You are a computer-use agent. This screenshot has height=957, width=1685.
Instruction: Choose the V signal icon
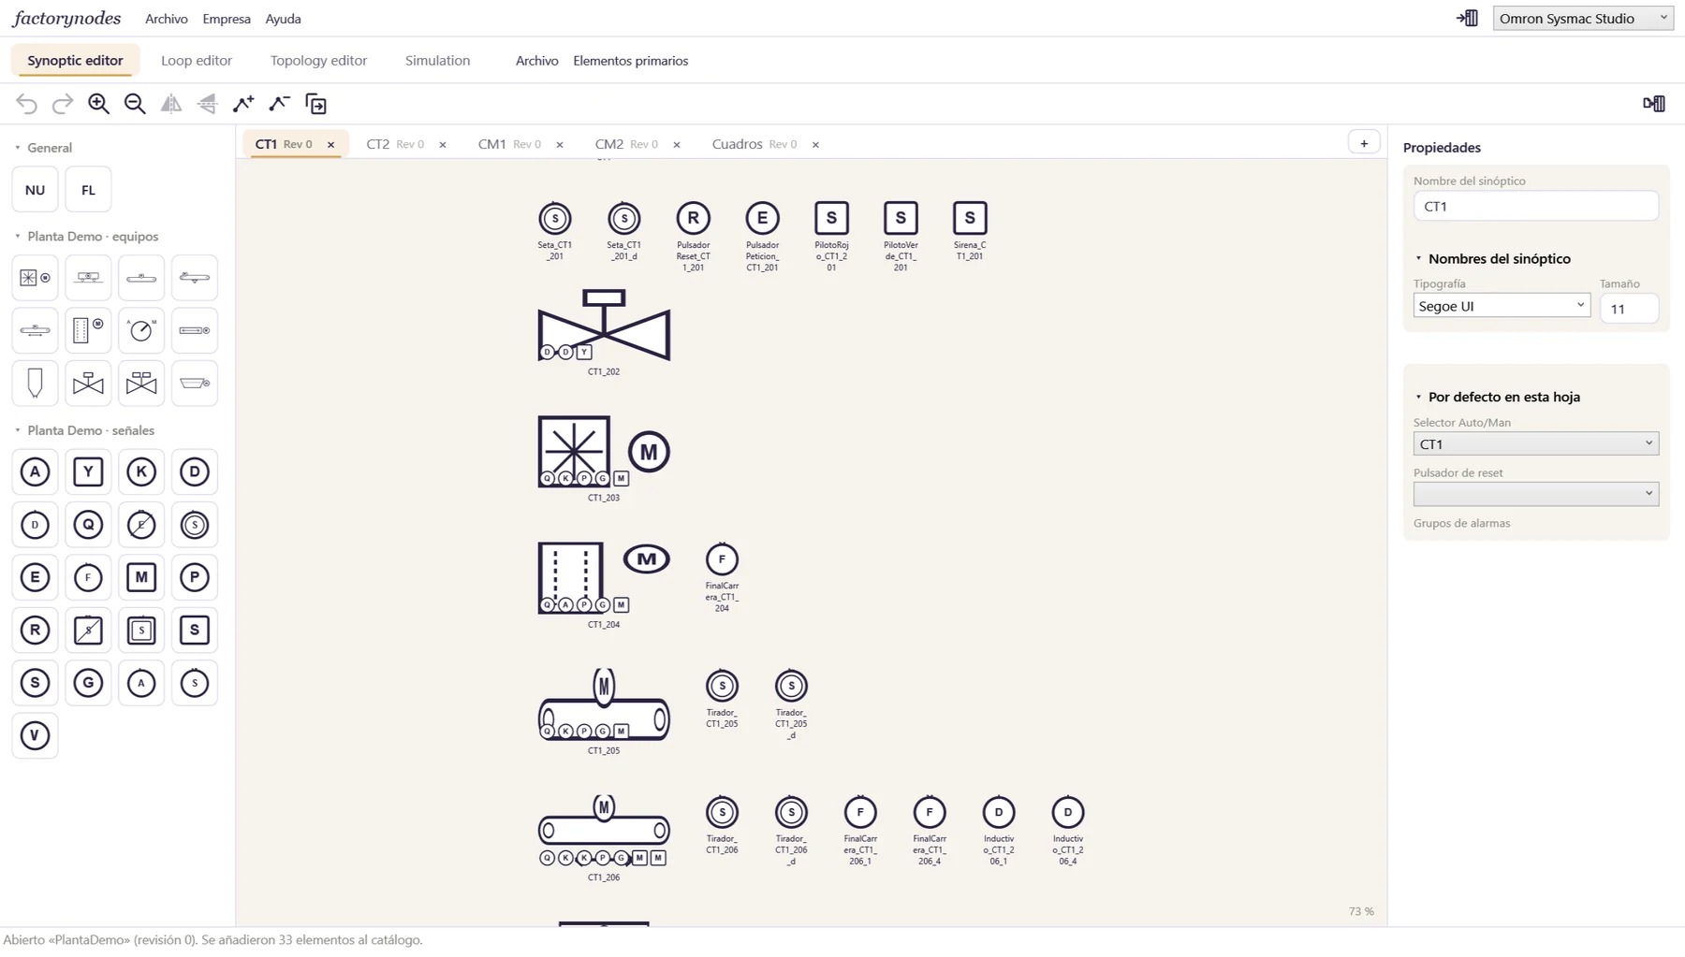click(36, 735)
